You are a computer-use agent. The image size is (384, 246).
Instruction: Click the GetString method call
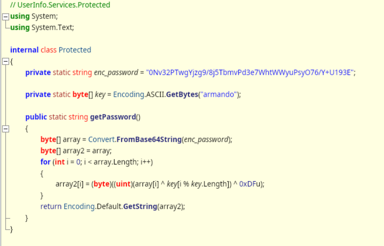(x=140, y=206)
